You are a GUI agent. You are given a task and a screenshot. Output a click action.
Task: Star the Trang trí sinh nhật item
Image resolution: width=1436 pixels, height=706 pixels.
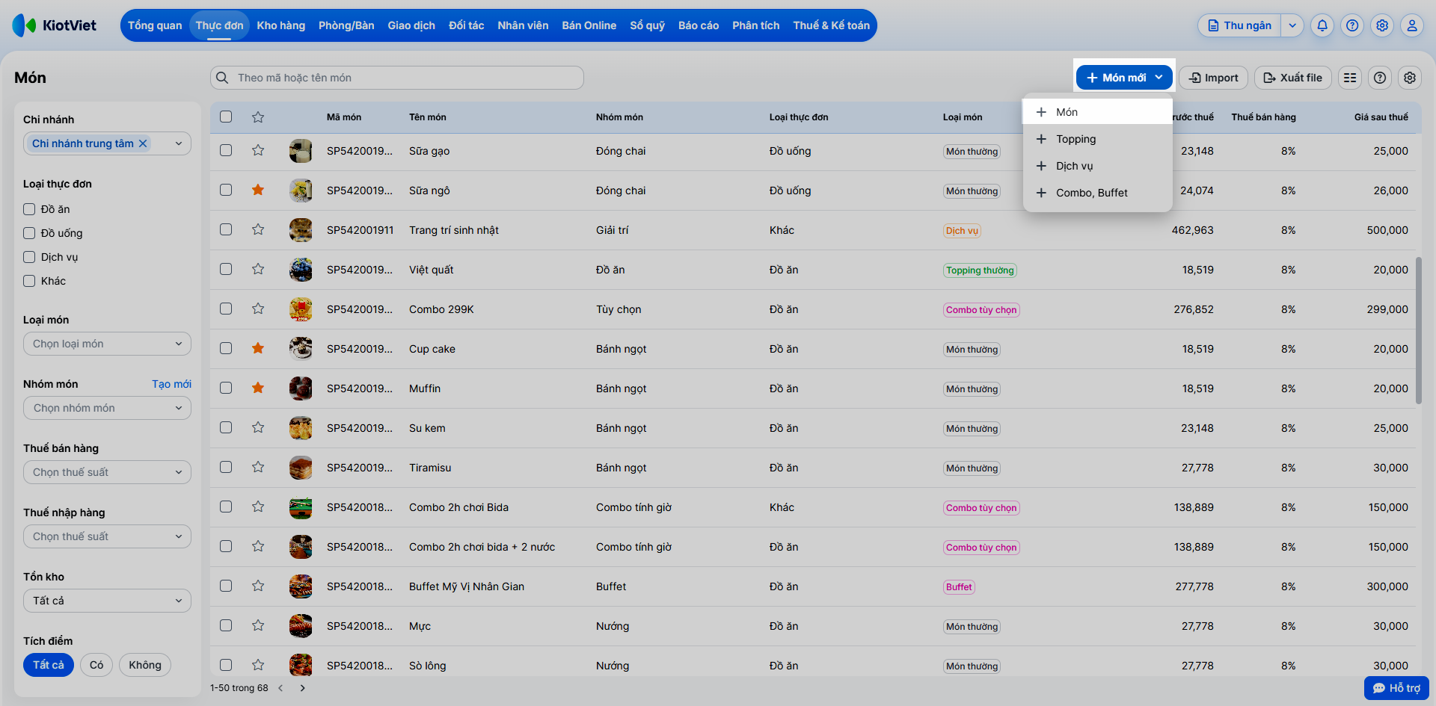click(x=258, y=229)
